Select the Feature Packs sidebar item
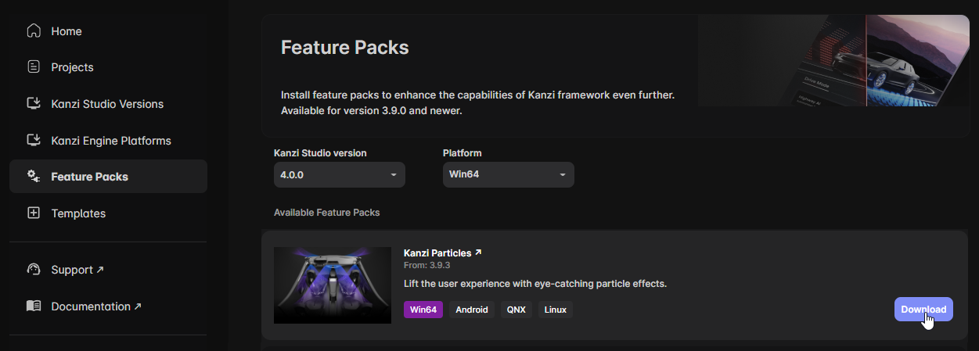979x351 pixels. click(108, 177)
